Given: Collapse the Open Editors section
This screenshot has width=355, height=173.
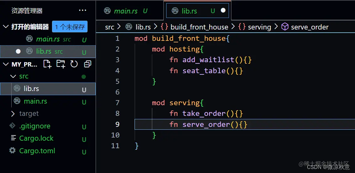Looking at the screenshot, I should tap(6, 27).
